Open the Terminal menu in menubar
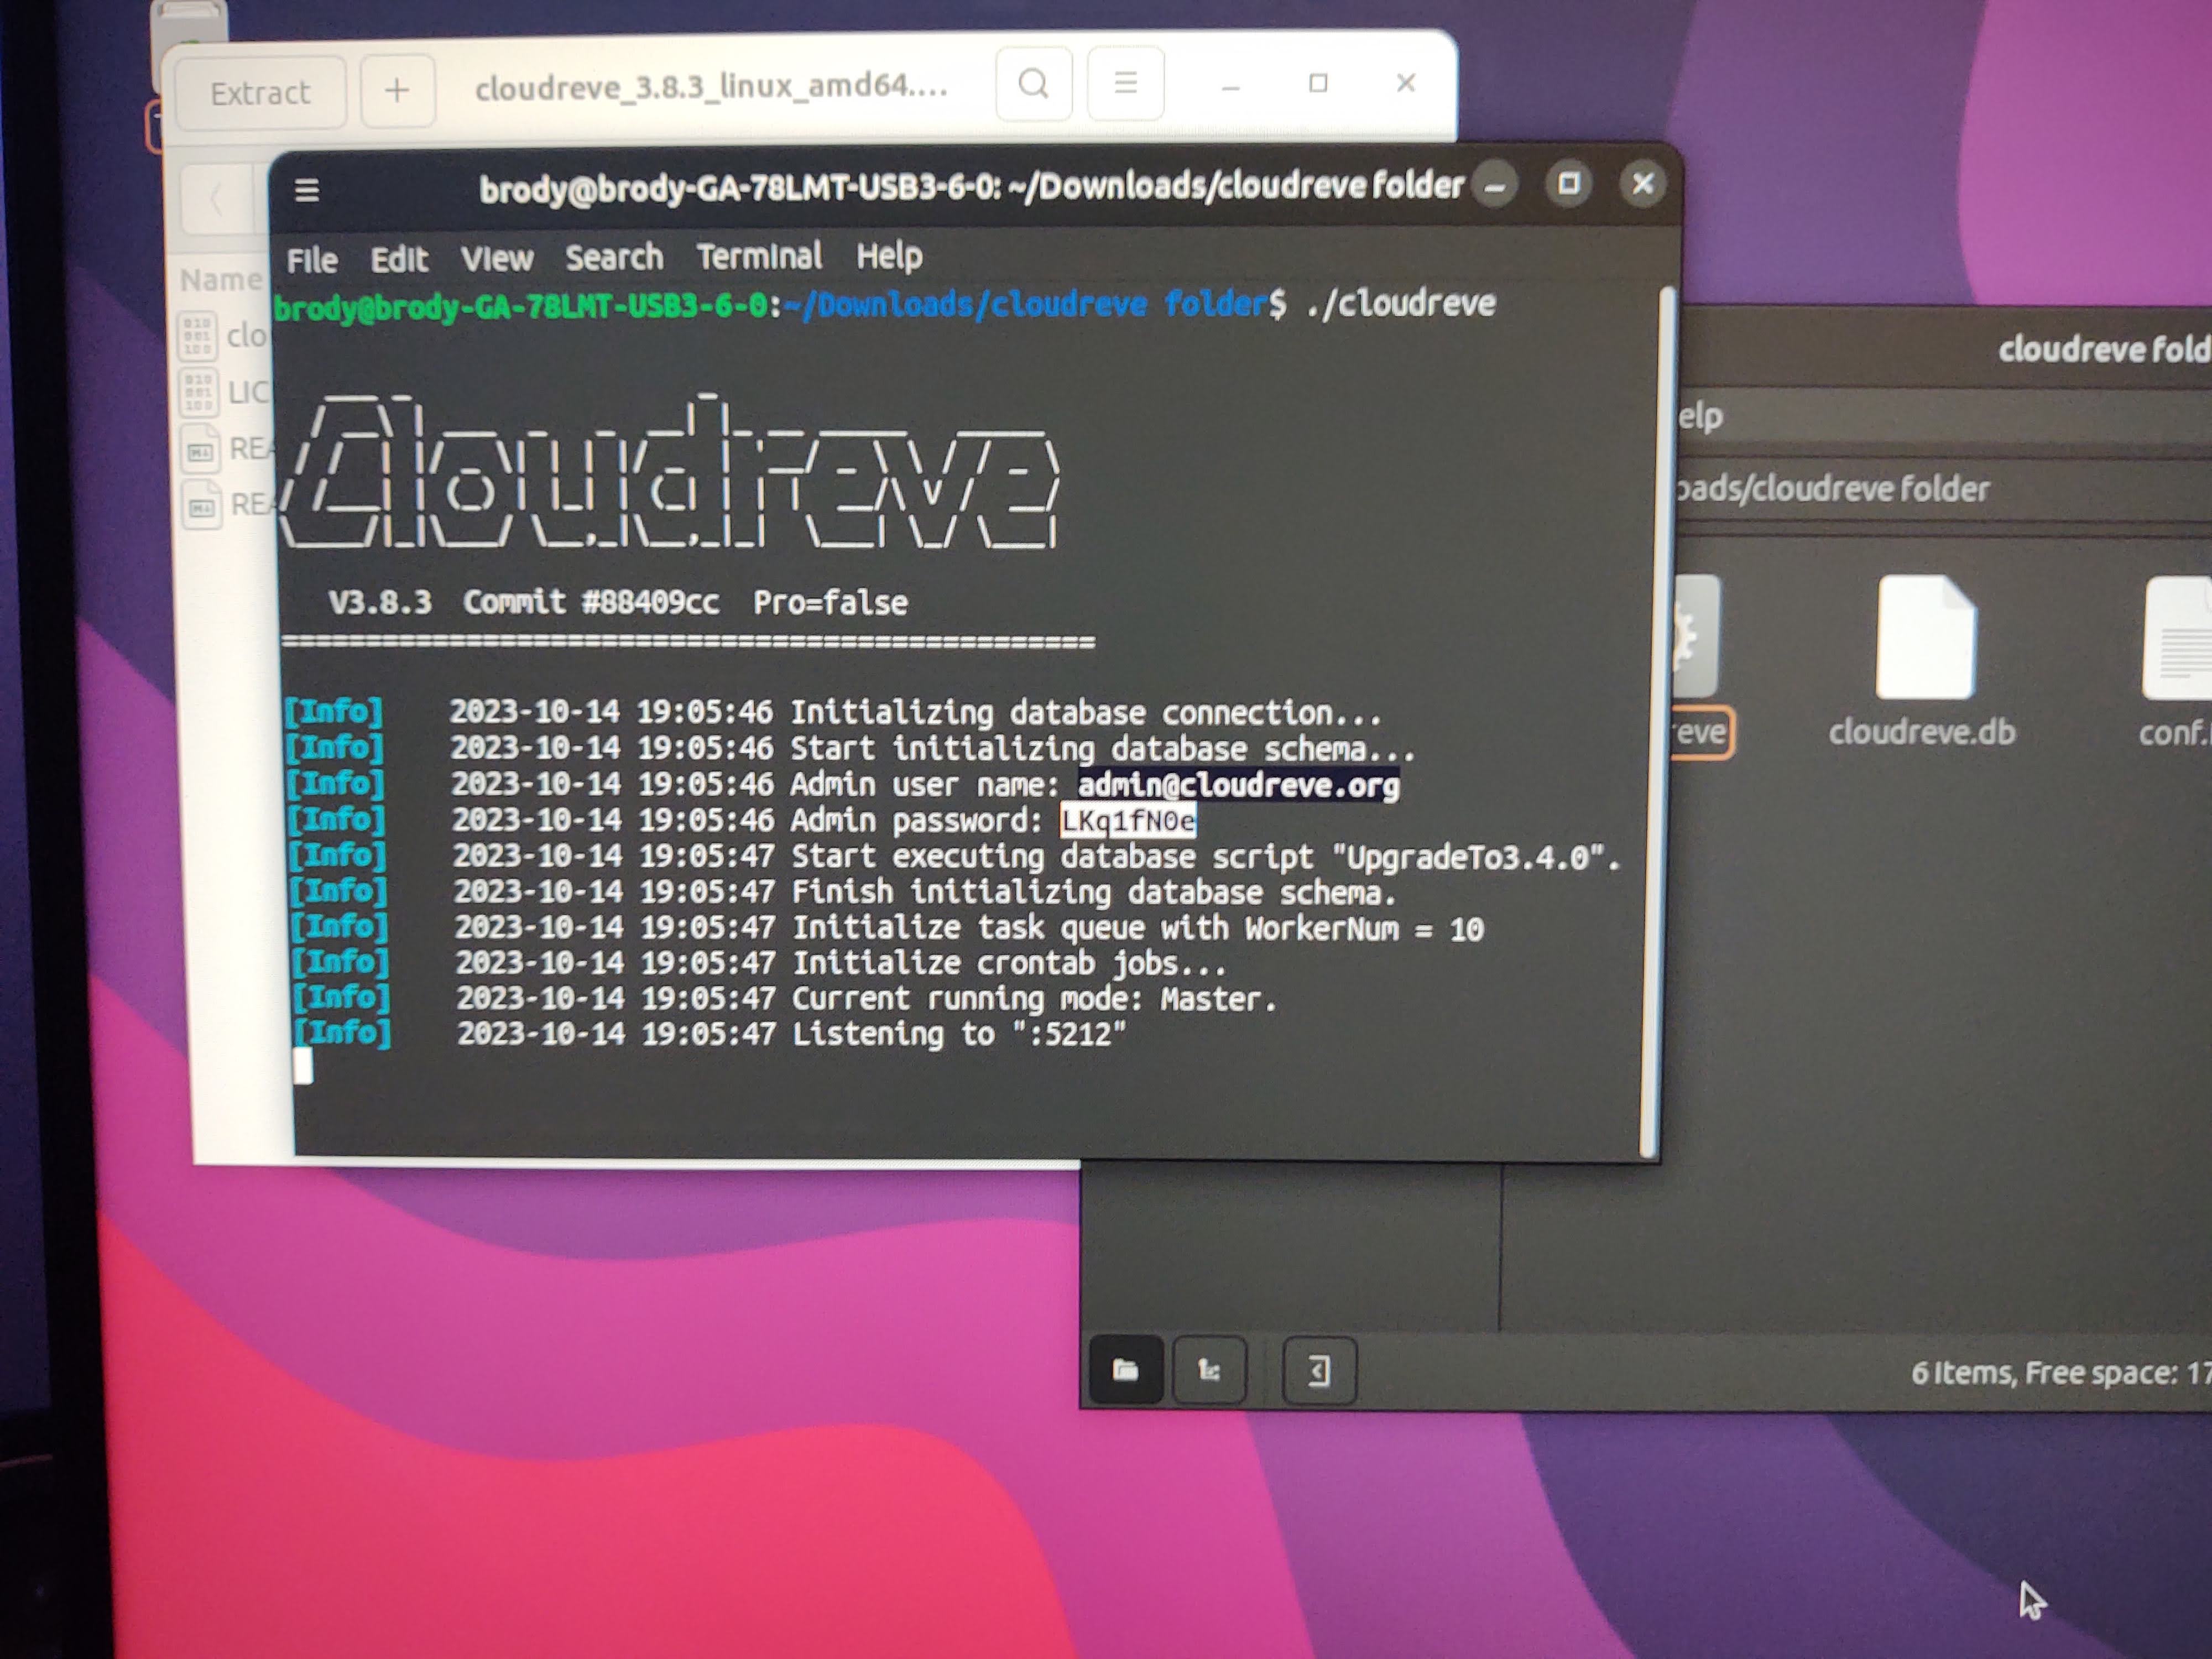The width and height of the screenshot is (2212, 1659). [x=759, y=257]
